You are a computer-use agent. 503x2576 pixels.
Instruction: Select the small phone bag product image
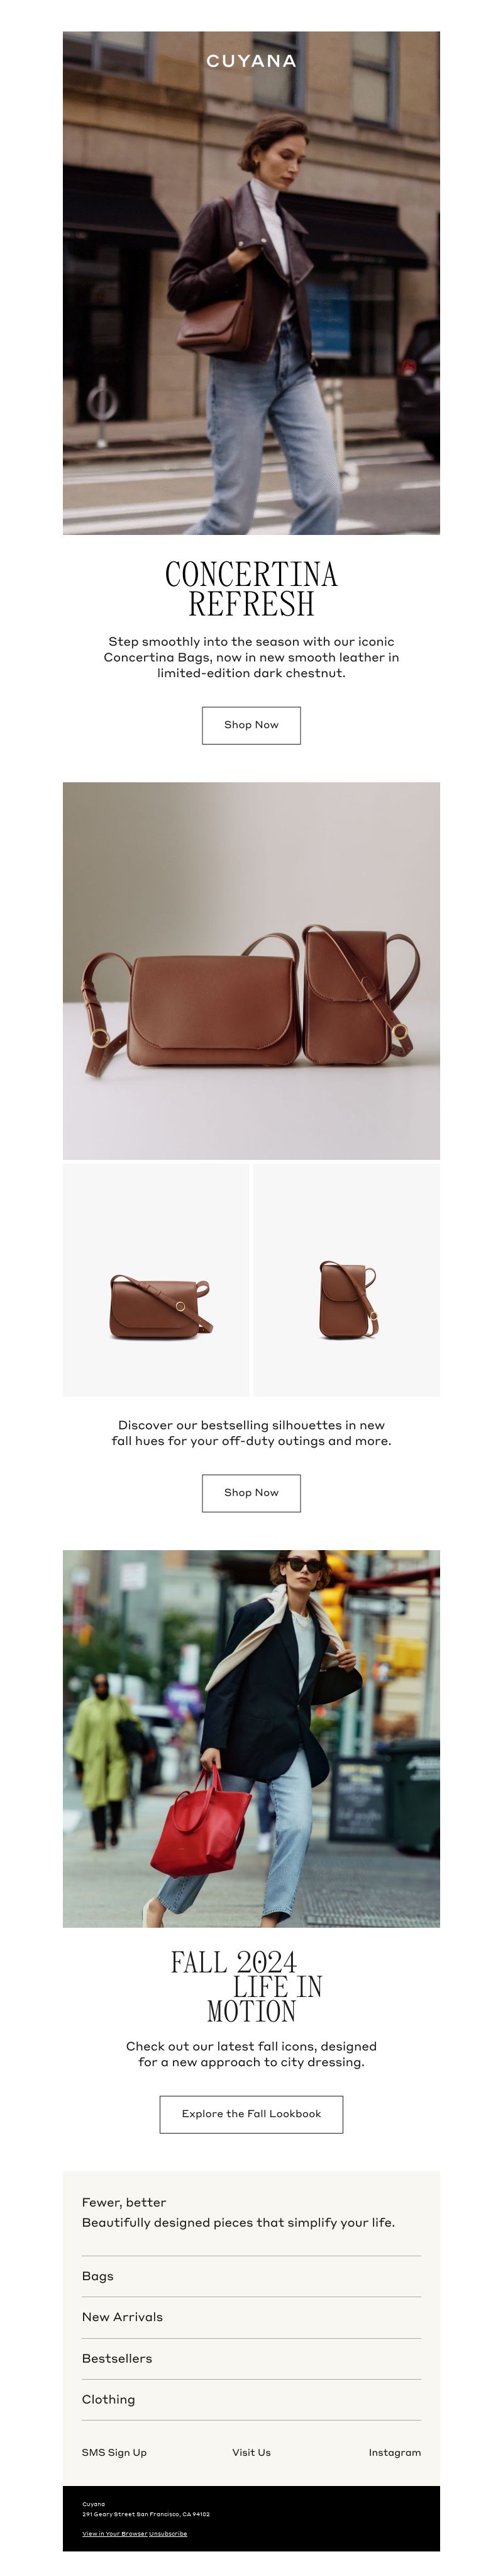[347, 1280]
